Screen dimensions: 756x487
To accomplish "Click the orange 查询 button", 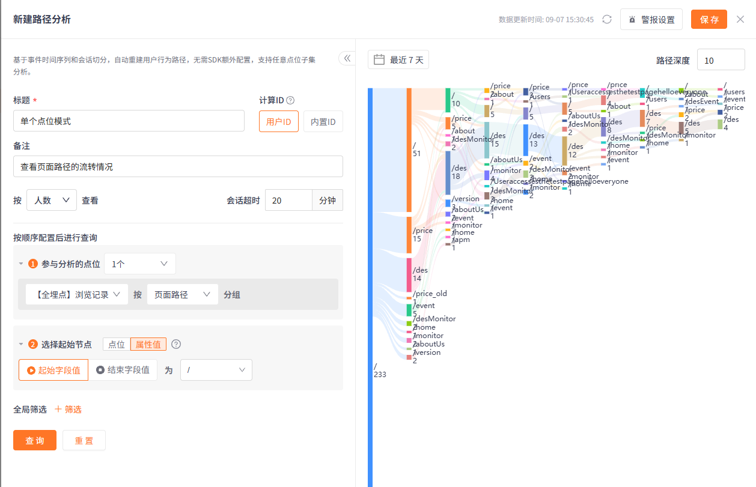I will (35, 440).
